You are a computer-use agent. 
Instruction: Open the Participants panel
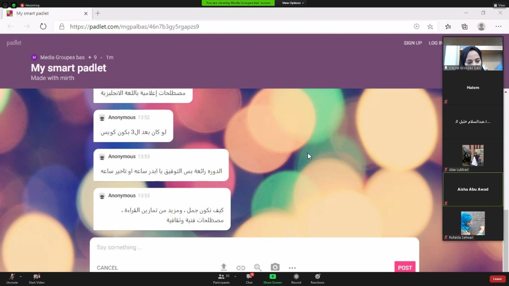[221, 278]
